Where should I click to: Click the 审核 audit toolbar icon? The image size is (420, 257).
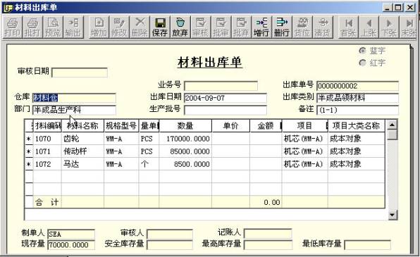[x=200, y=27]
